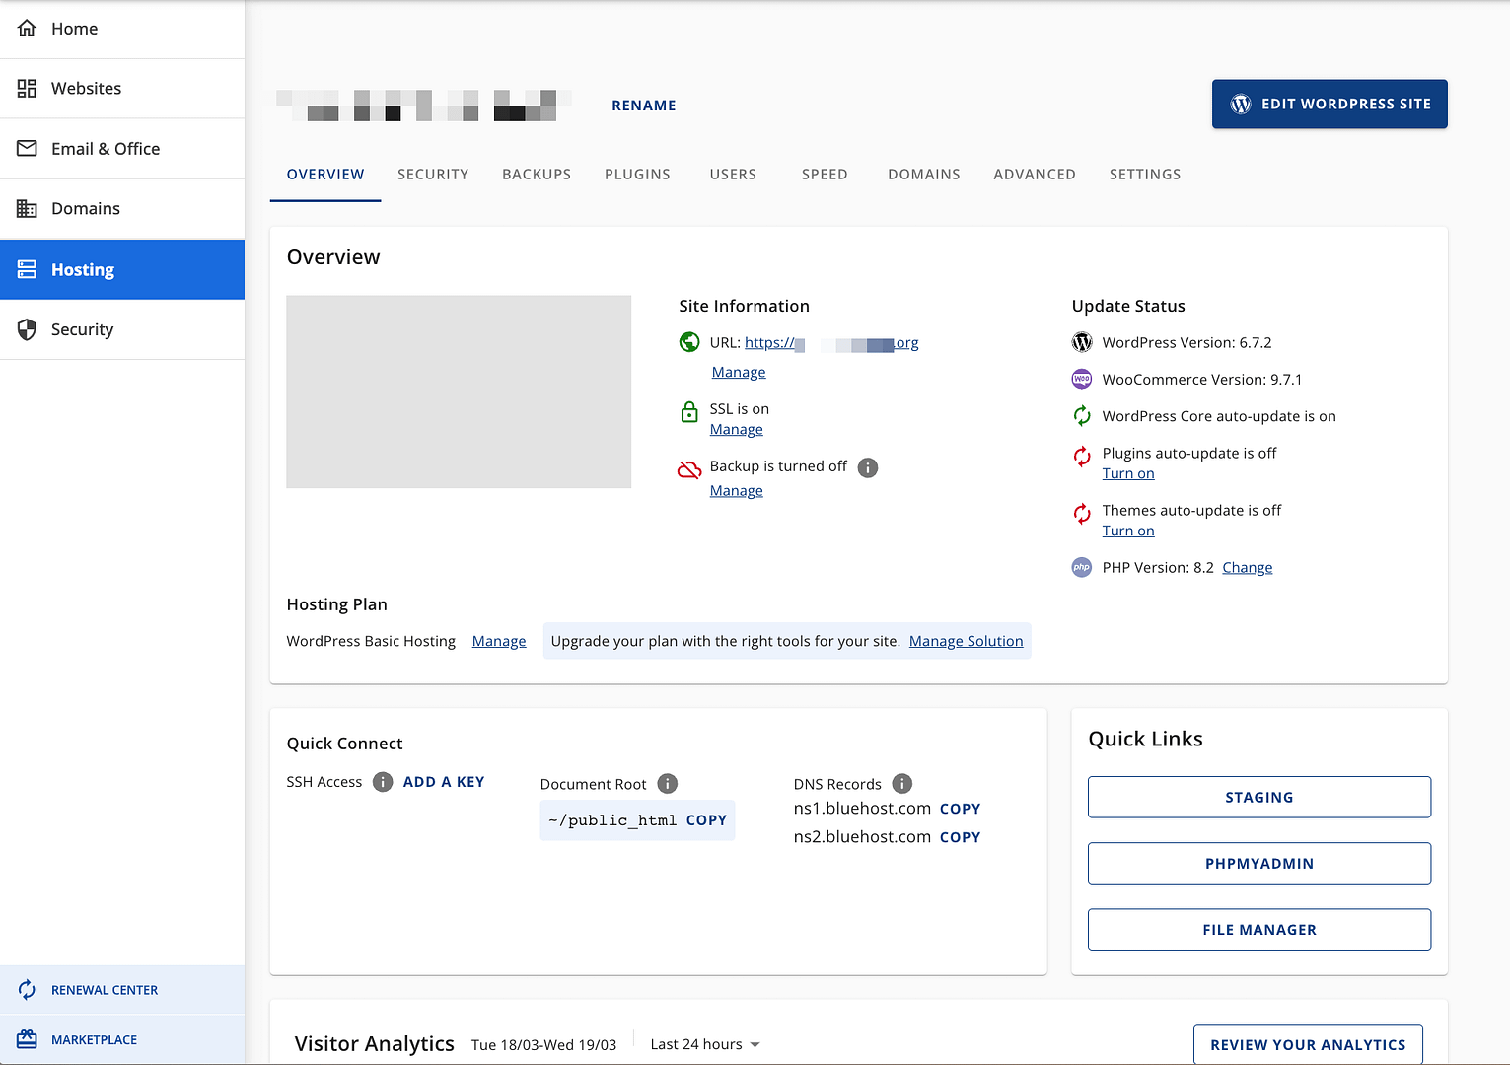Screen dimensions: 1510x1065
Task: Open Renewal Center link
Action: pos(122,990)
